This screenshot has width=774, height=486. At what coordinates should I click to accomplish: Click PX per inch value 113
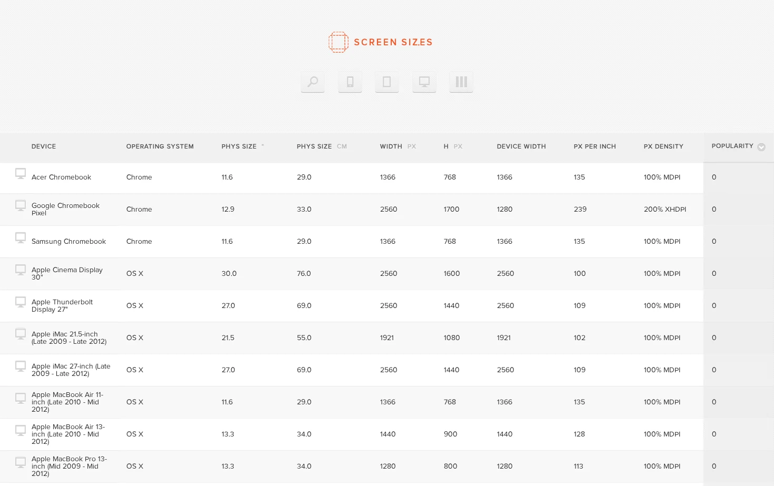[x=579, y=466]
